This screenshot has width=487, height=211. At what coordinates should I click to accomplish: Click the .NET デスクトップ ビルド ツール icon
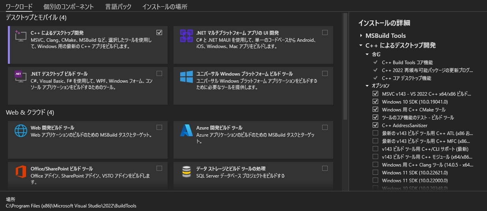21,76
